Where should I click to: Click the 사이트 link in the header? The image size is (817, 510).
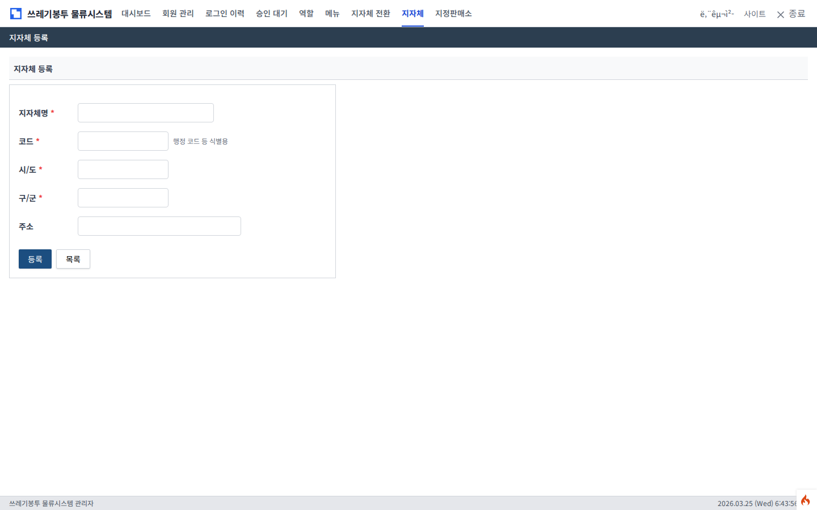pos(755,14)
